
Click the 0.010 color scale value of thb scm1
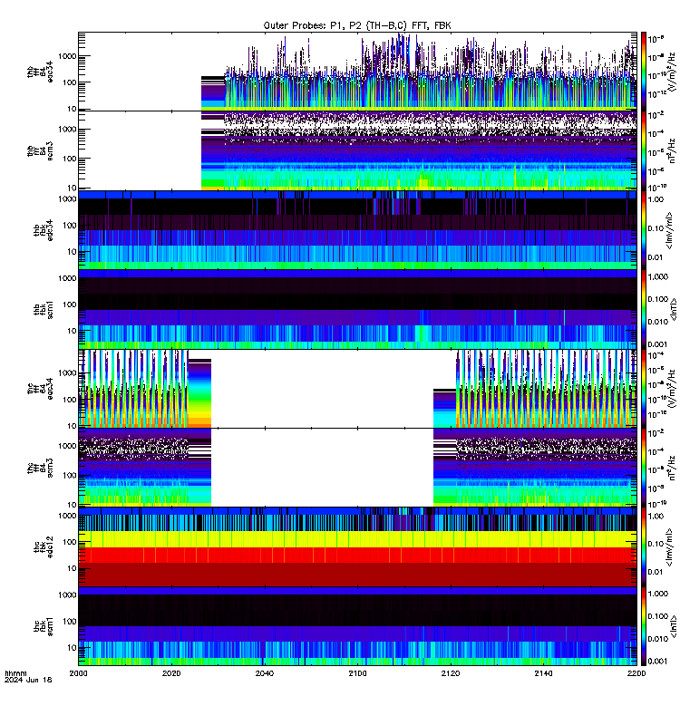658,322
